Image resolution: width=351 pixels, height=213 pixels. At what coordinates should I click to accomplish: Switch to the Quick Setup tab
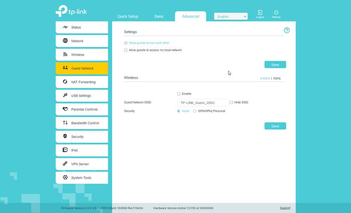[127, 16]
